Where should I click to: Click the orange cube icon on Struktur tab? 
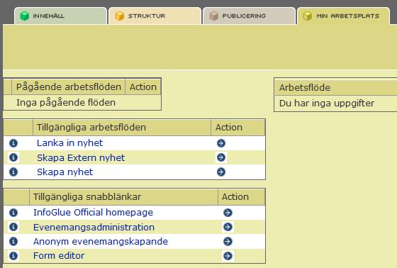[x=120, y=16]
